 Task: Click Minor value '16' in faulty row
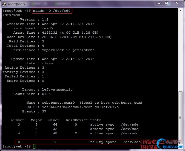pos(55,142)
